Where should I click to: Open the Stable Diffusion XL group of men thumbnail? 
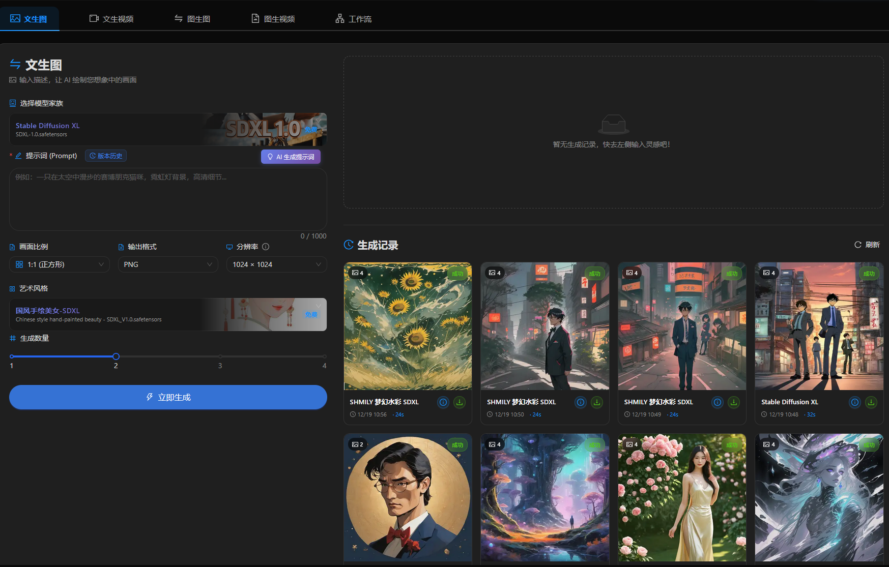click(819, 326)
